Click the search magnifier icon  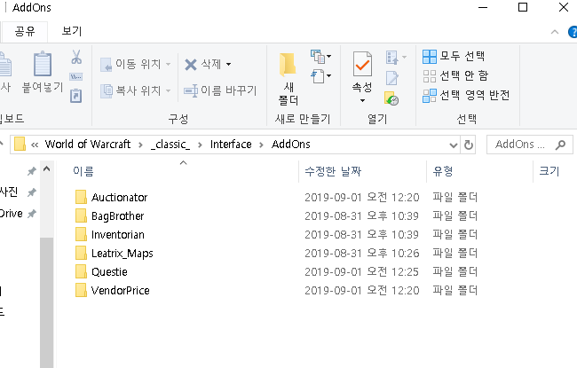click(x=560, y=145)
